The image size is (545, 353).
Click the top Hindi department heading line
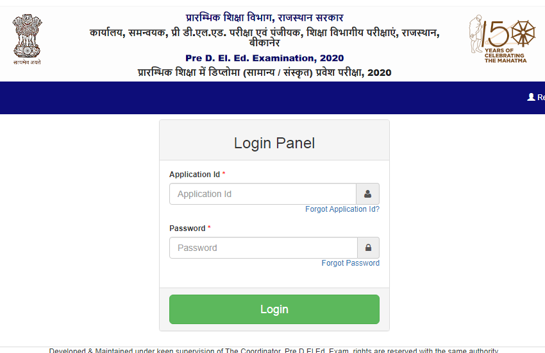click(x=265, y=17)
